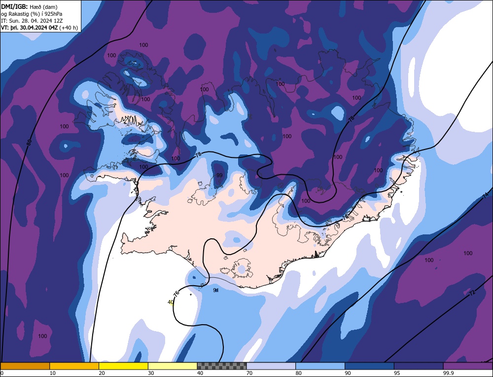Click the '(+40 h)' forecast offset text
This screenshot has height=377, width=493.
click(x=69, y=28)
